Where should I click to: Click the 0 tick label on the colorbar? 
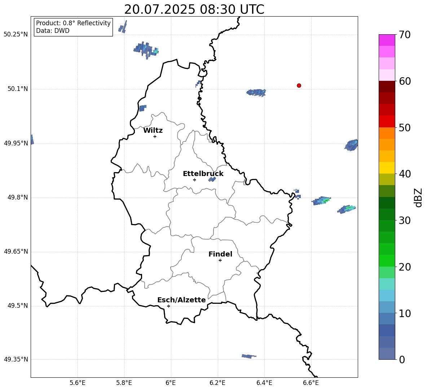point(402,359)
